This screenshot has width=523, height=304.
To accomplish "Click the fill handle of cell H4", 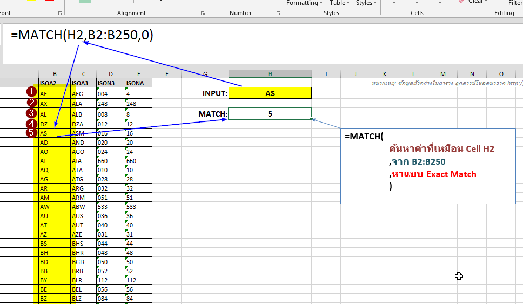I will 312,120.
